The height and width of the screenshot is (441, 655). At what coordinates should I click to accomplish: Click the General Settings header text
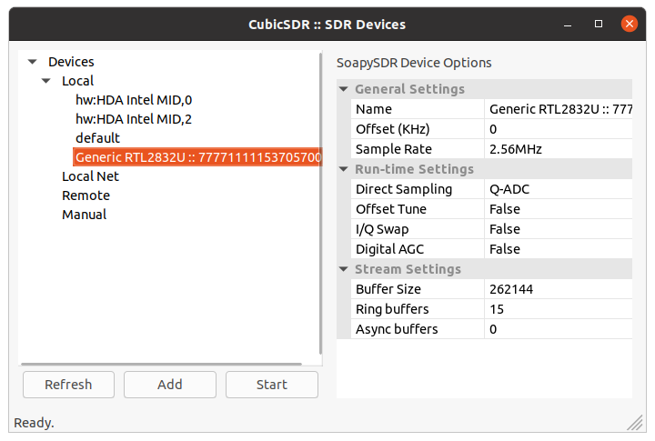click(x=409, y=89)
